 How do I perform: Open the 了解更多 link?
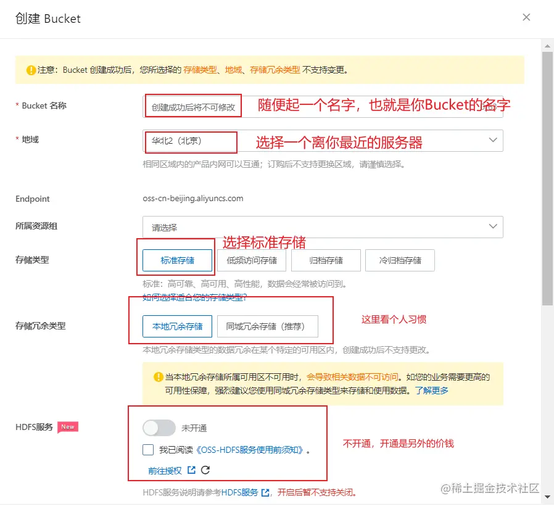click(x=431, y=391)
